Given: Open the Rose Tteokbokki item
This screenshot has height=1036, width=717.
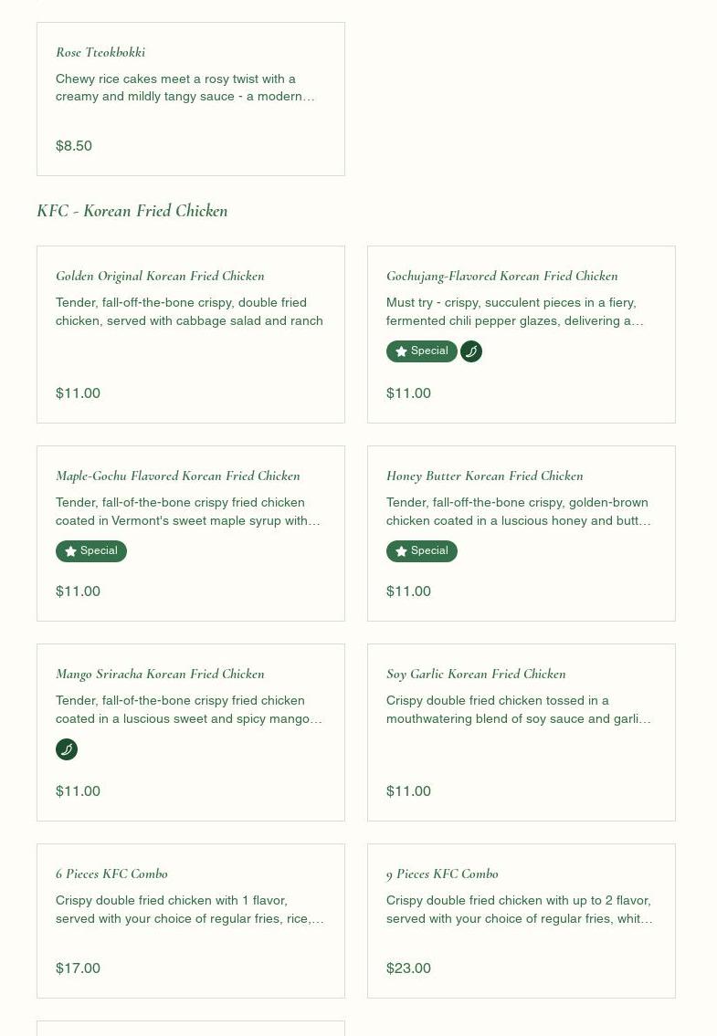Looking at the screenshot, I should [x=100, y=52].
